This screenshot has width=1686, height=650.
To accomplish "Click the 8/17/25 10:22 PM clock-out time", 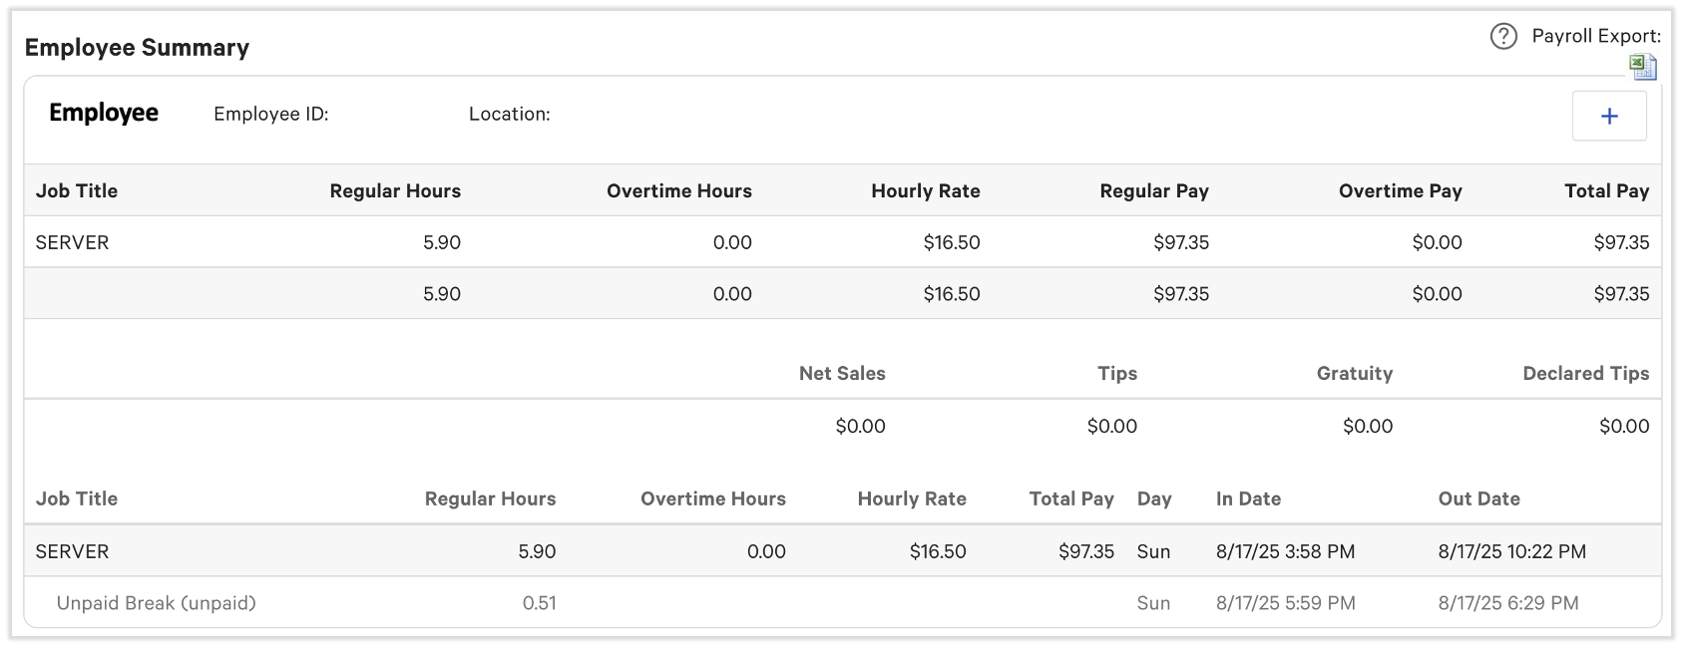I will (x=1511, y=552).
